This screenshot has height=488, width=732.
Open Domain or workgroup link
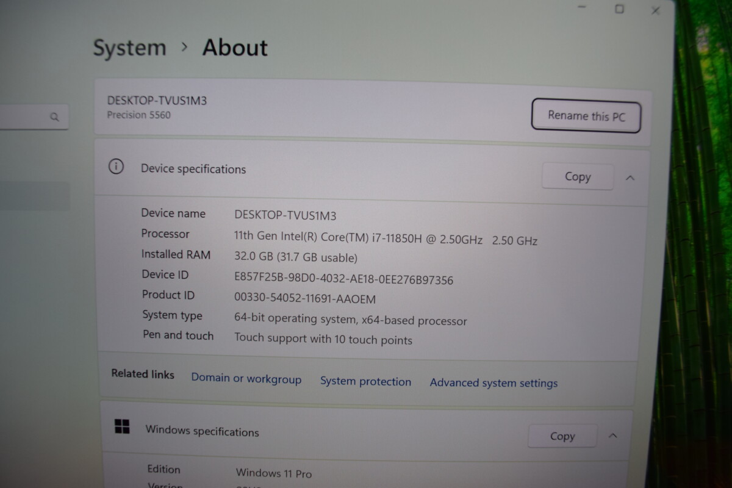tap(246, 379)
